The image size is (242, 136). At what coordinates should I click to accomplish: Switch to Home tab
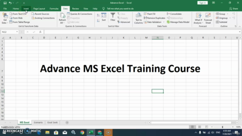[16, 9]
